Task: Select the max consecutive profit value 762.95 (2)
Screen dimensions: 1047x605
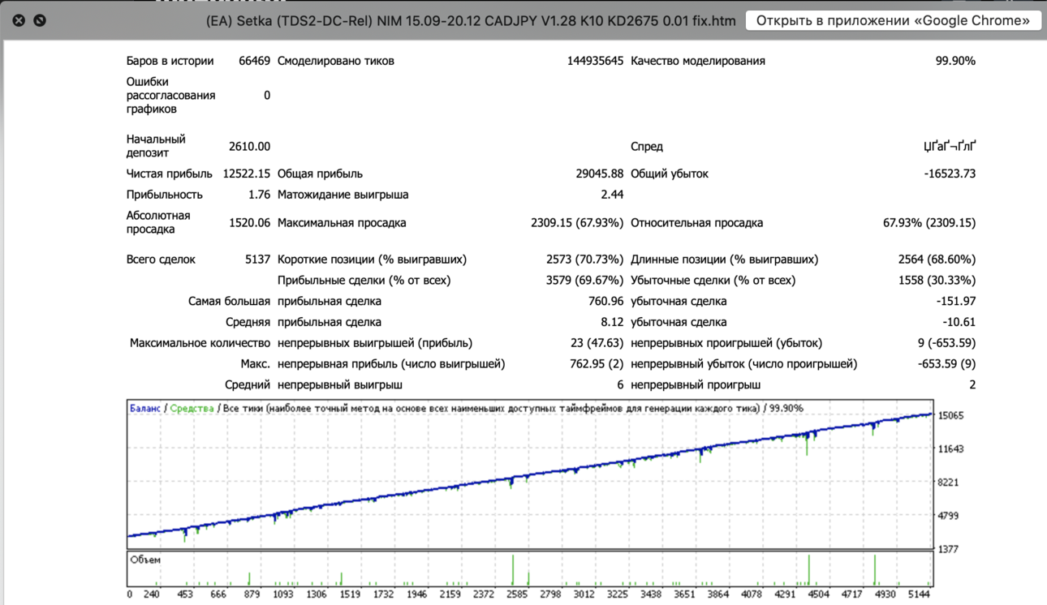Action: point(597,364)
